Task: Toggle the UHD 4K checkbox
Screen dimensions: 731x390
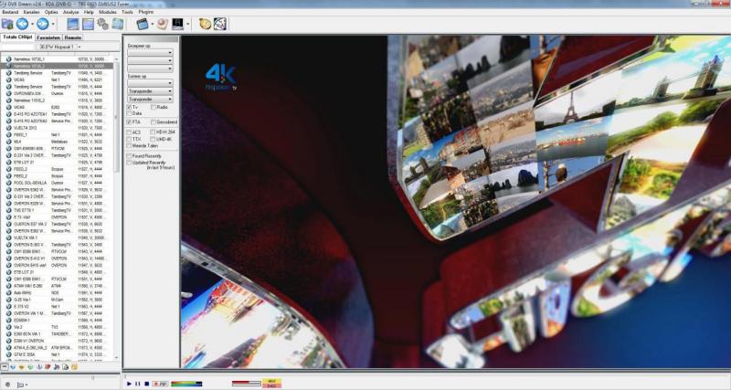Action: pyautogui.click(x=152, y=138)
